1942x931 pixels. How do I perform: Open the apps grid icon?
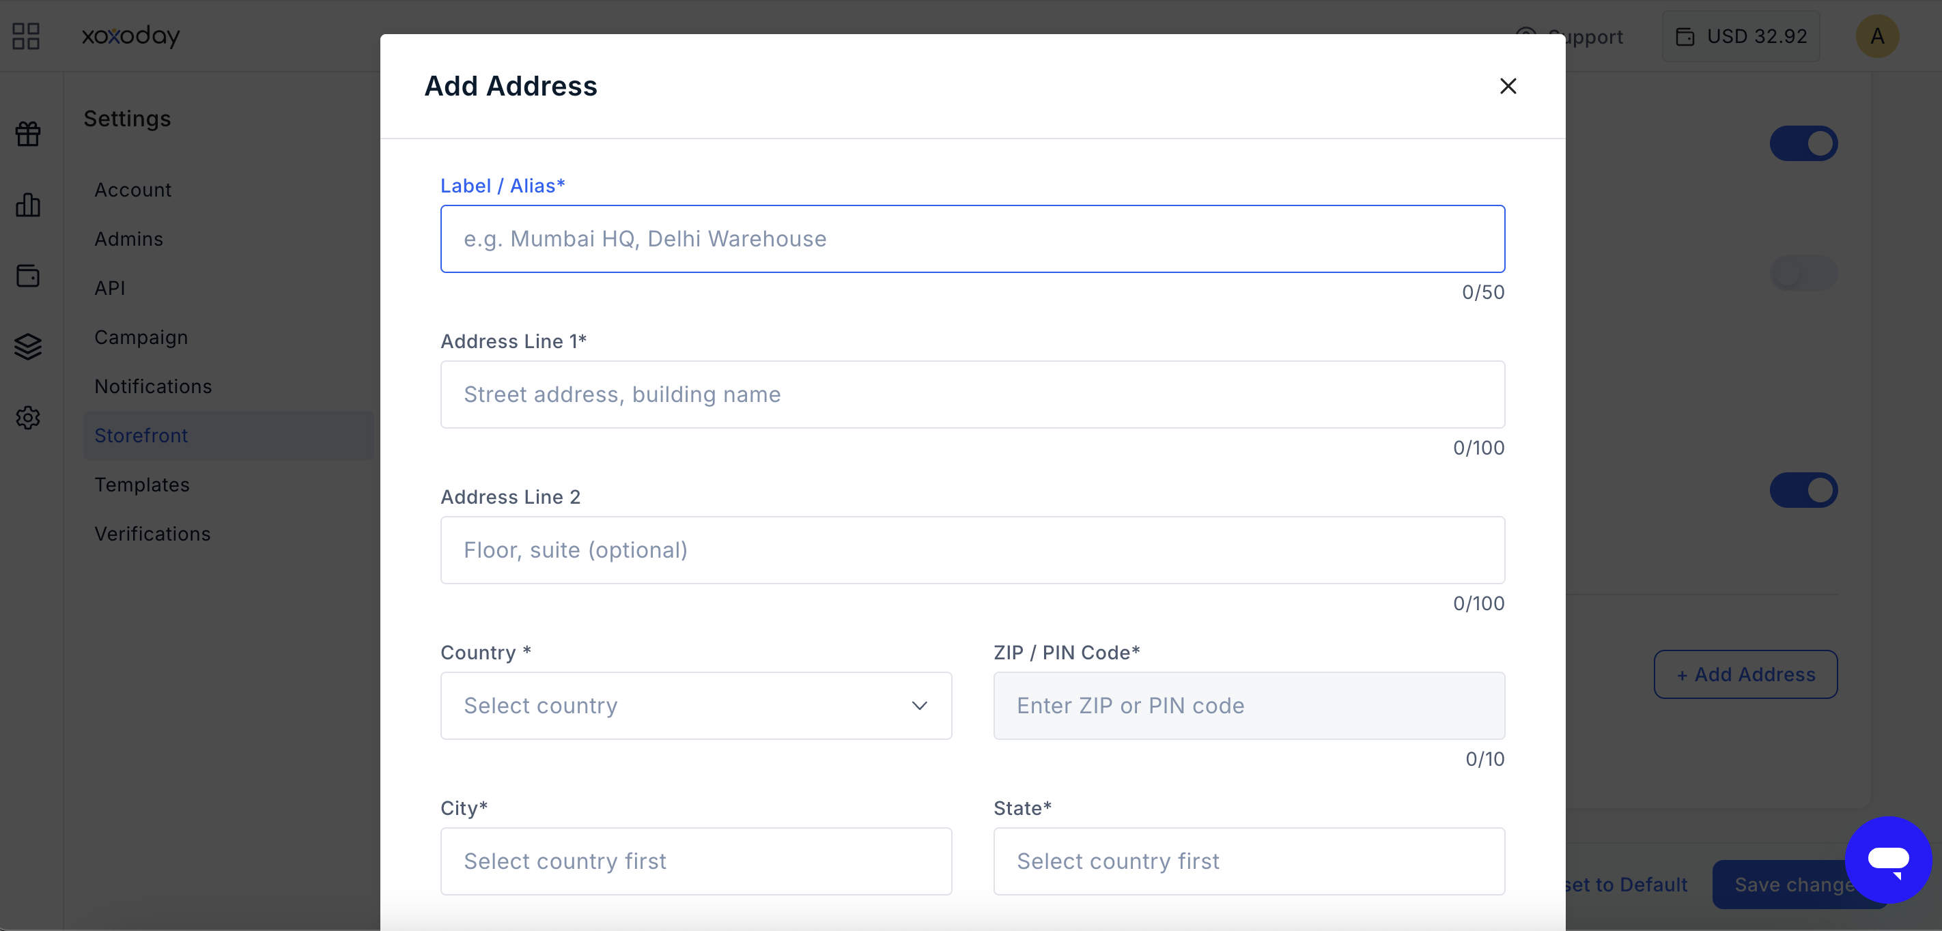[27, 36]
